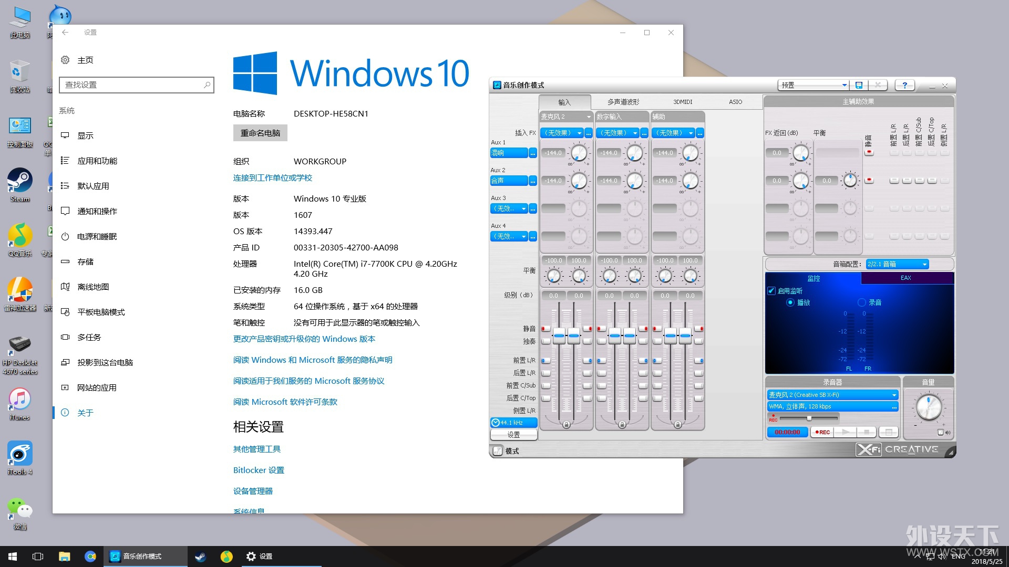1009x567 pixels.
Task: Toggle 麦克风 2 left channel 静音 mute
Action: point(546,329)
